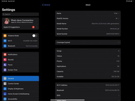
Task: Tap the Songs count row
Action: (88, 51)
